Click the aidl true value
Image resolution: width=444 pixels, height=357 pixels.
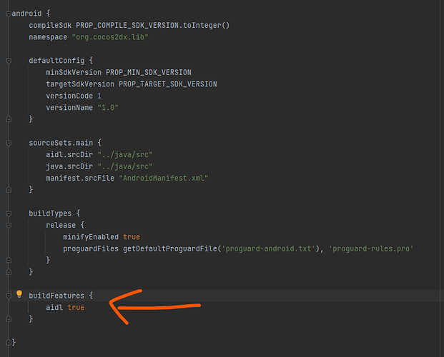[76, 307]
